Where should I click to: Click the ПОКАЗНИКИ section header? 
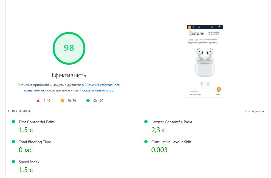(19, 111)
